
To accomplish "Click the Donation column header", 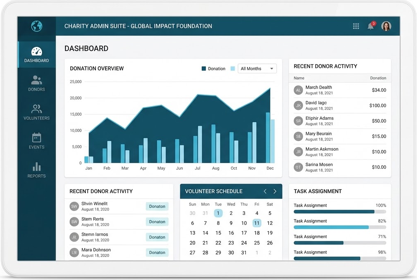I will coord(378,78).
